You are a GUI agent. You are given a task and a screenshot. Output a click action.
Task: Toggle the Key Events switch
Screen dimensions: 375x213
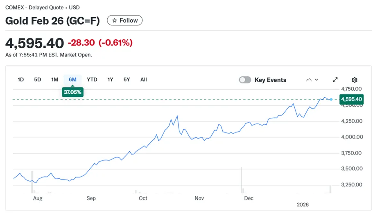click(245, 80)
